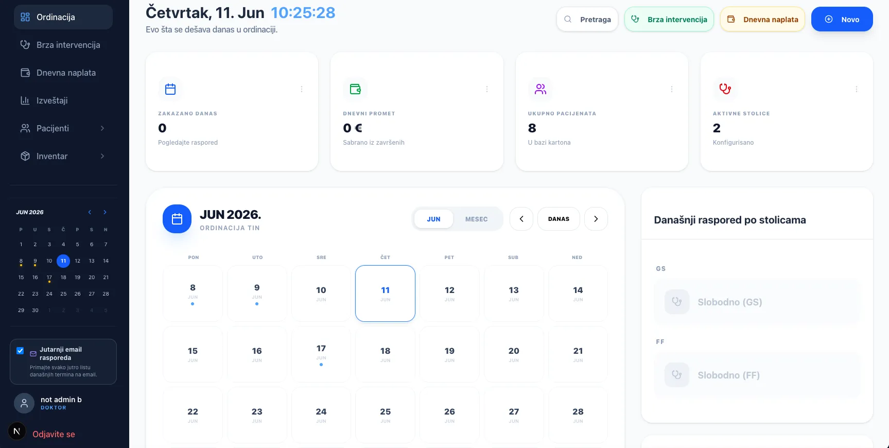Go to previous month in mini calendar
889x448 pixels.
pyautogui.click(x=90, y=212)
